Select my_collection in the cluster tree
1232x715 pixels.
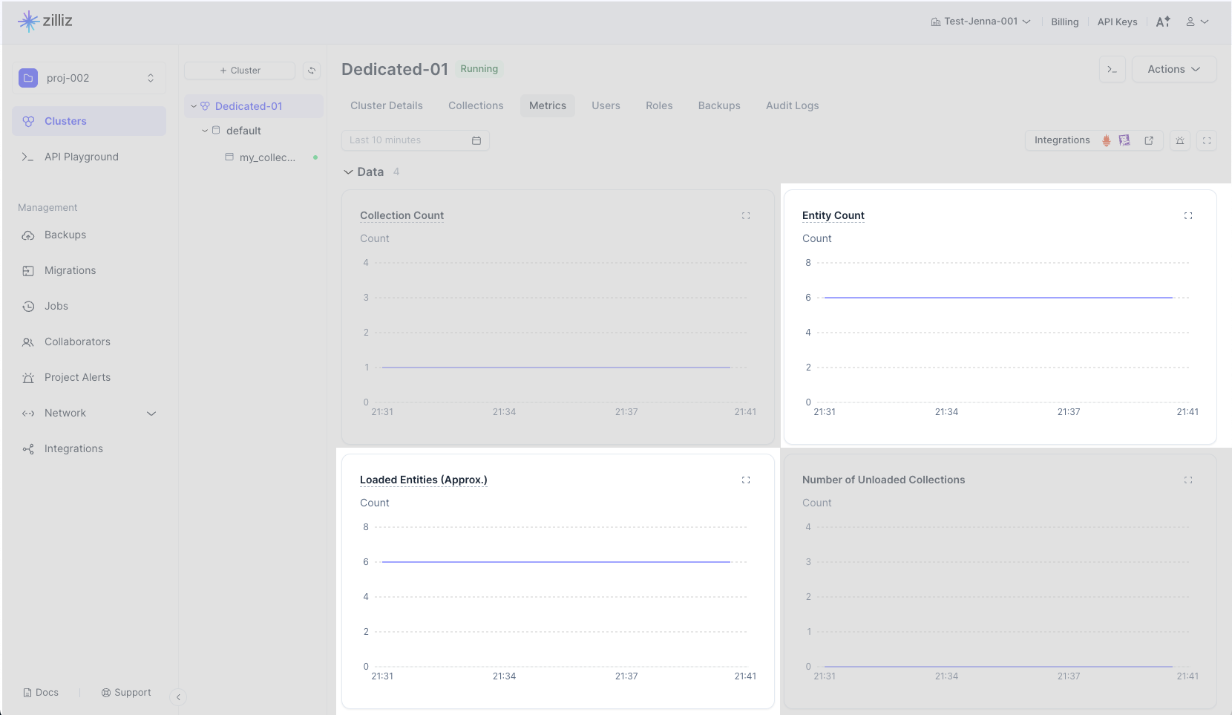(x=267, y=157)
